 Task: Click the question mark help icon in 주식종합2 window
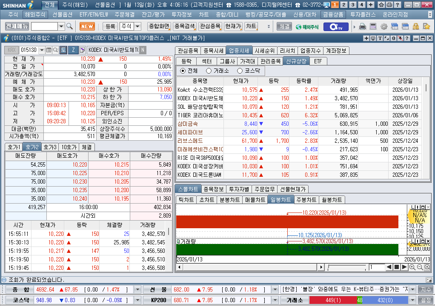[x=407, y=38]
